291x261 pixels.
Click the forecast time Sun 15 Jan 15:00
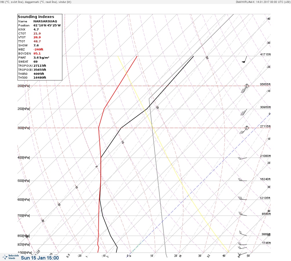point(40,258)
